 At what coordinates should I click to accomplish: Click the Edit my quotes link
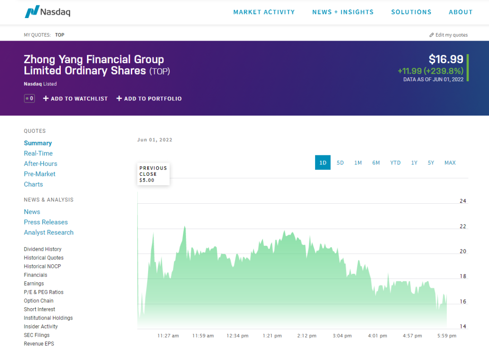[448, 35]
